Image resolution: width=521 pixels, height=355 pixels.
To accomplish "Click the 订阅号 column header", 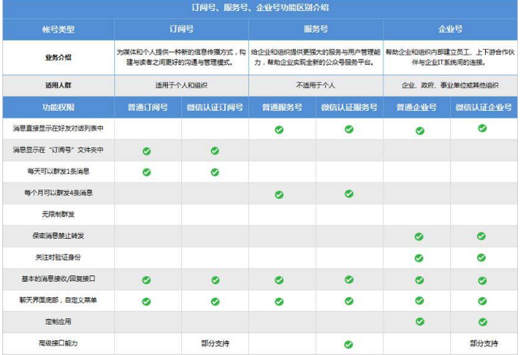I will click(x=181, y=29).
